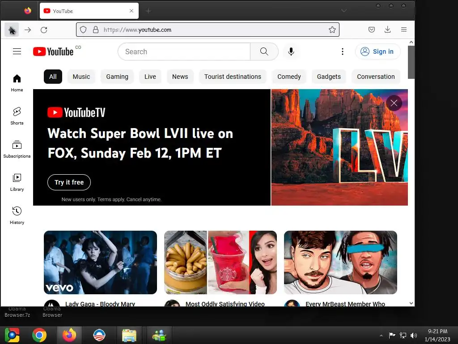Show hidden tray icons arrow
The width and height of the screenshot is (458, 344).
coord(381,335)
